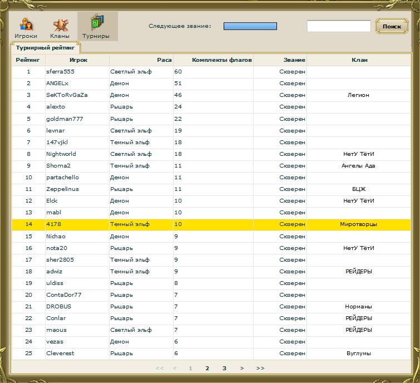Open clan Норманы in DROBUS row
The image size is (420, 383).
[x=358, y=307]
